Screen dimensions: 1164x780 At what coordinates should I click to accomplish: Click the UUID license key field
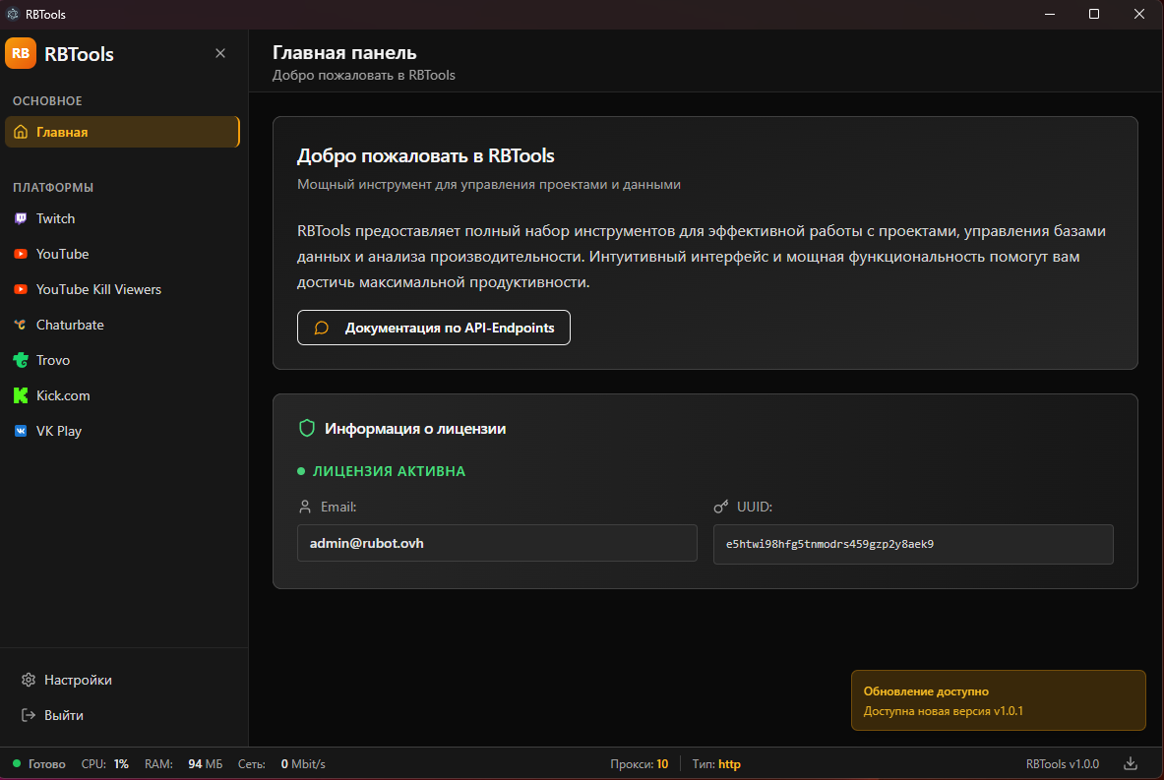pyautogui.click(x=912, y=544)
